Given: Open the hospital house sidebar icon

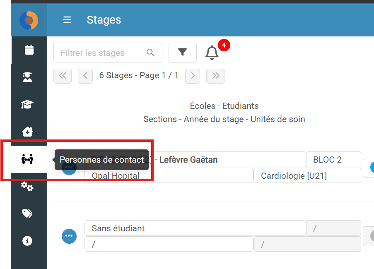Looking at the screenshot, I should coord(27,132).
